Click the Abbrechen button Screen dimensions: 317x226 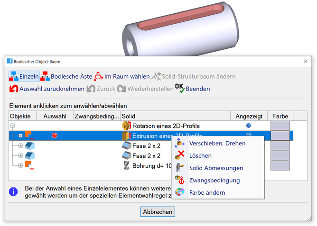click(158, 212)
